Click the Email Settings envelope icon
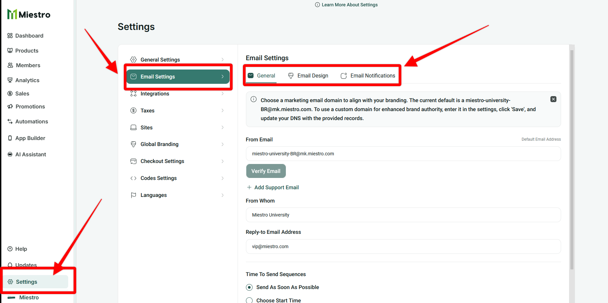The image size is (608, 303). [133, 76]
